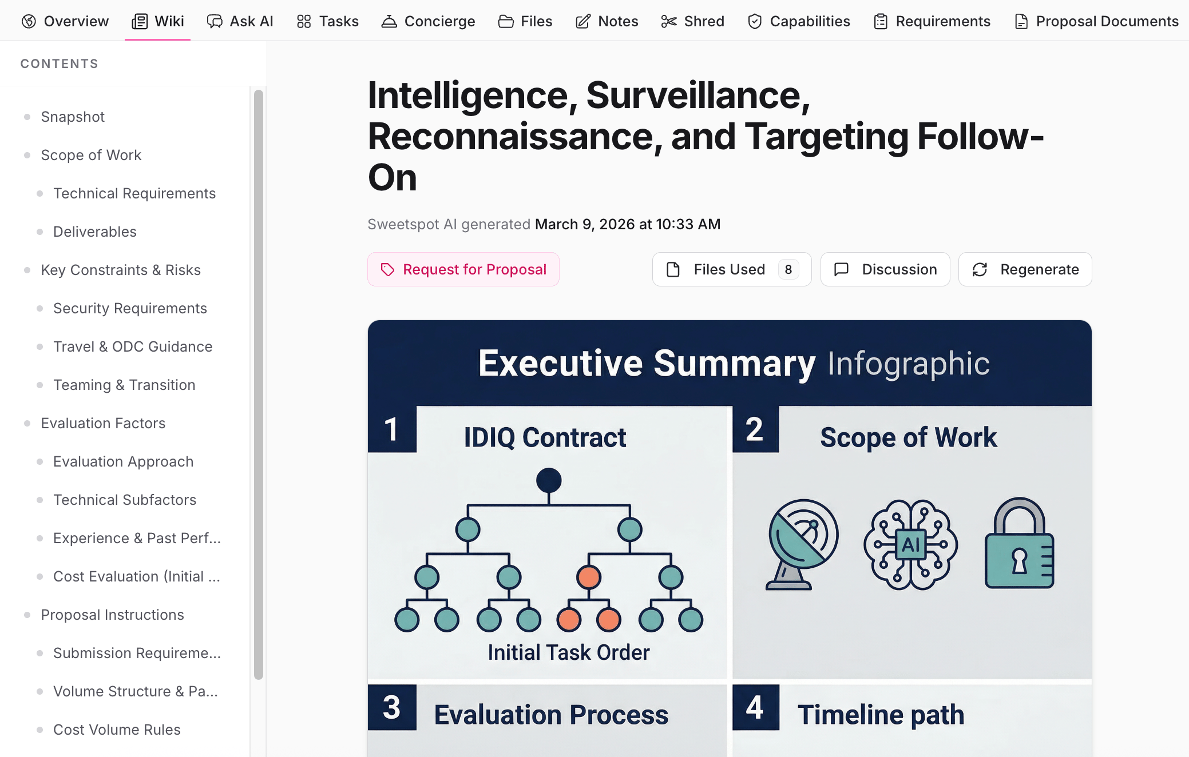Click the Overview globe icon
The height and width of the screenshot is (757, 1189).
pos(29,22)
